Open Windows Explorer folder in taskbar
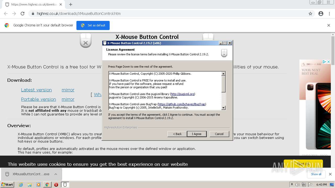 [x=30, y=185]
